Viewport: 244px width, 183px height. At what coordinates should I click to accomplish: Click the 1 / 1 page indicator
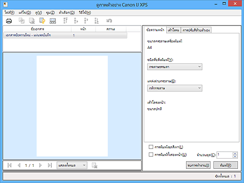pos(29,165)
